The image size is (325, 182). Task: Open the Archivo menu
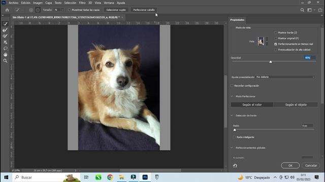click(x=14, y=3)
